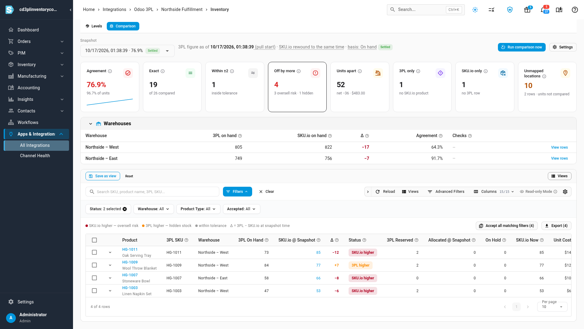The width and height of the screenshot is (584, 329).
Task: Open Dashboard in the sidebar
Action: coord(36,30)
